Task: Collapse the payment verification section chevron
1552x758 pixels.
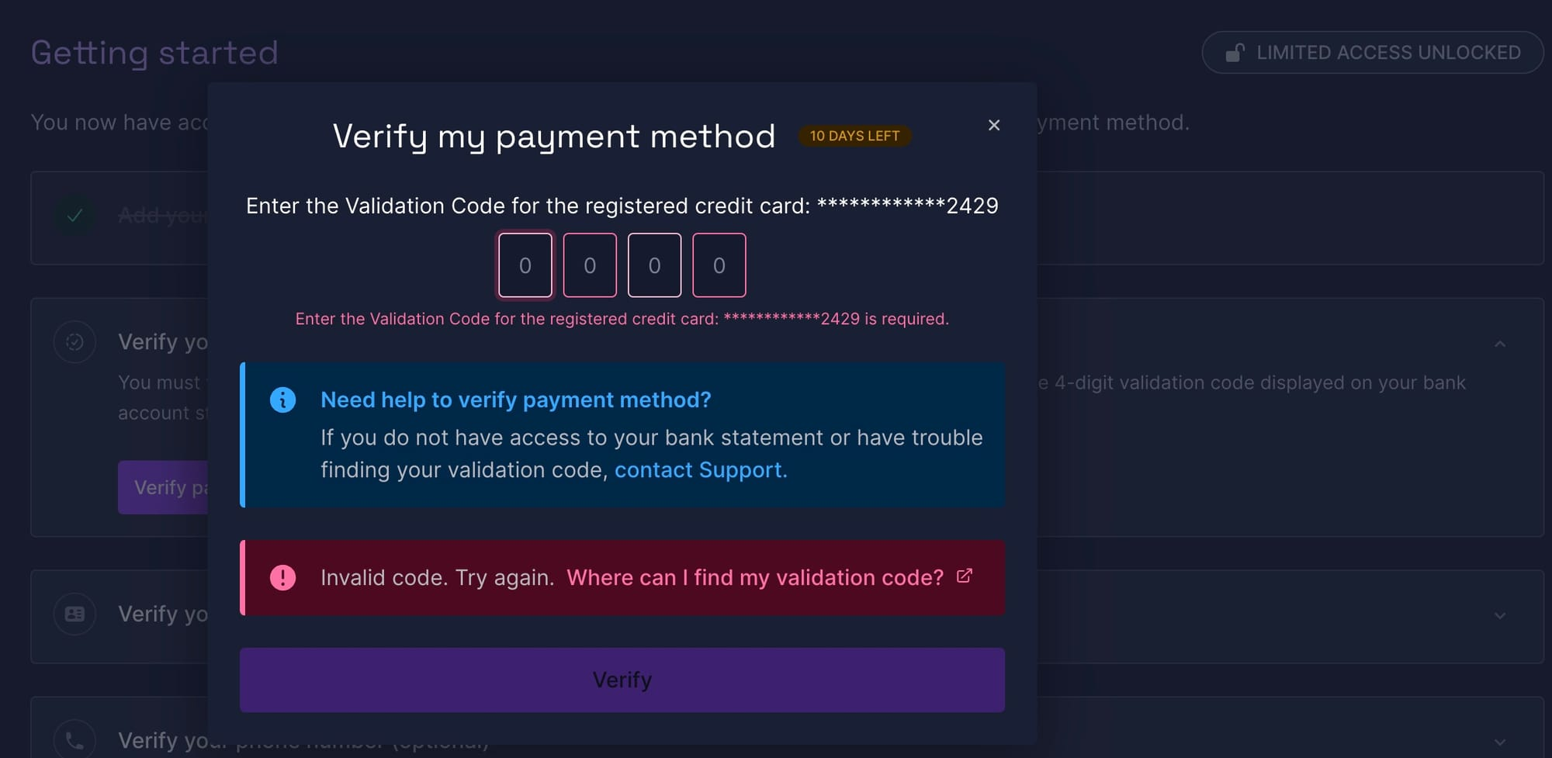Action: pyautogui.click(x=1500, y=344)
